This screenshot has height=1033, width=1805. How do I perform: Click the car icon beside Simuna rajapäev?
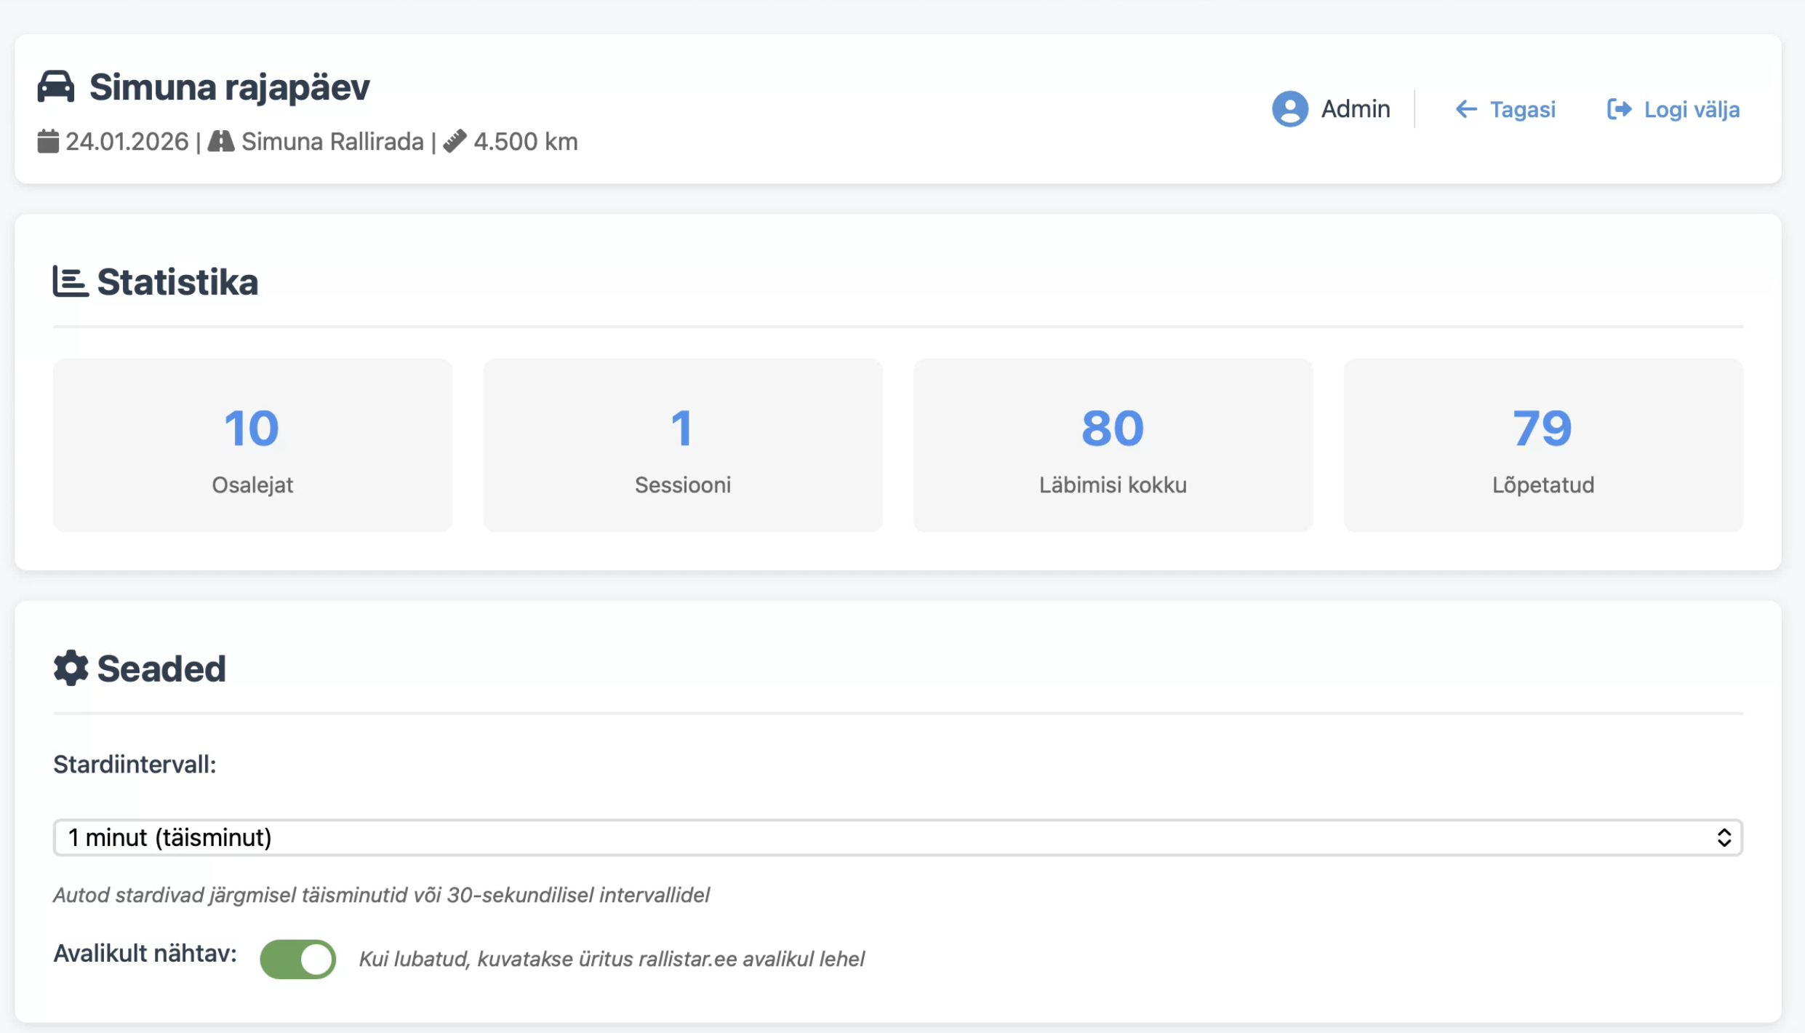pos(56,87)
